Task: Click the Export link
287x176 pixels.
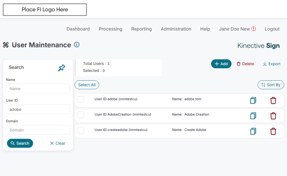Action: coord(272,64)
